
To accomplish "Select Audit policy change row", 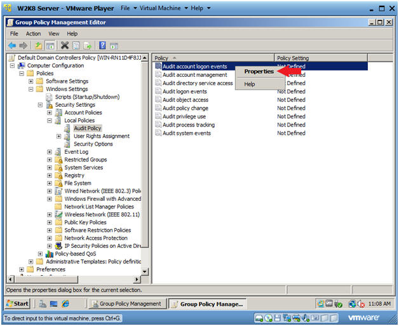I will pos(261,108).
